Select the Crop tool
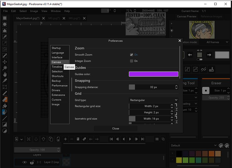The height and width of the screenshot is (168, 232). (x=5, y=87)
